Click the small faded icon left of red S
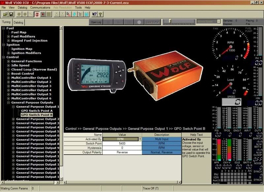 (31, 14)
